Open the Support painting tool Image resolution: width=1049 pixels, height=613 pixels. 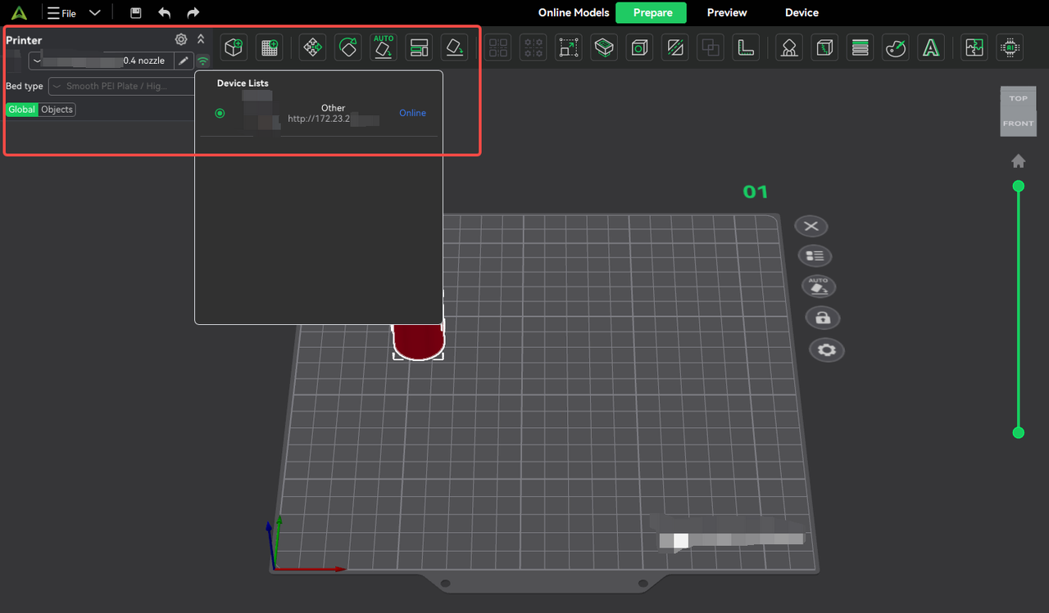(788, 47)
